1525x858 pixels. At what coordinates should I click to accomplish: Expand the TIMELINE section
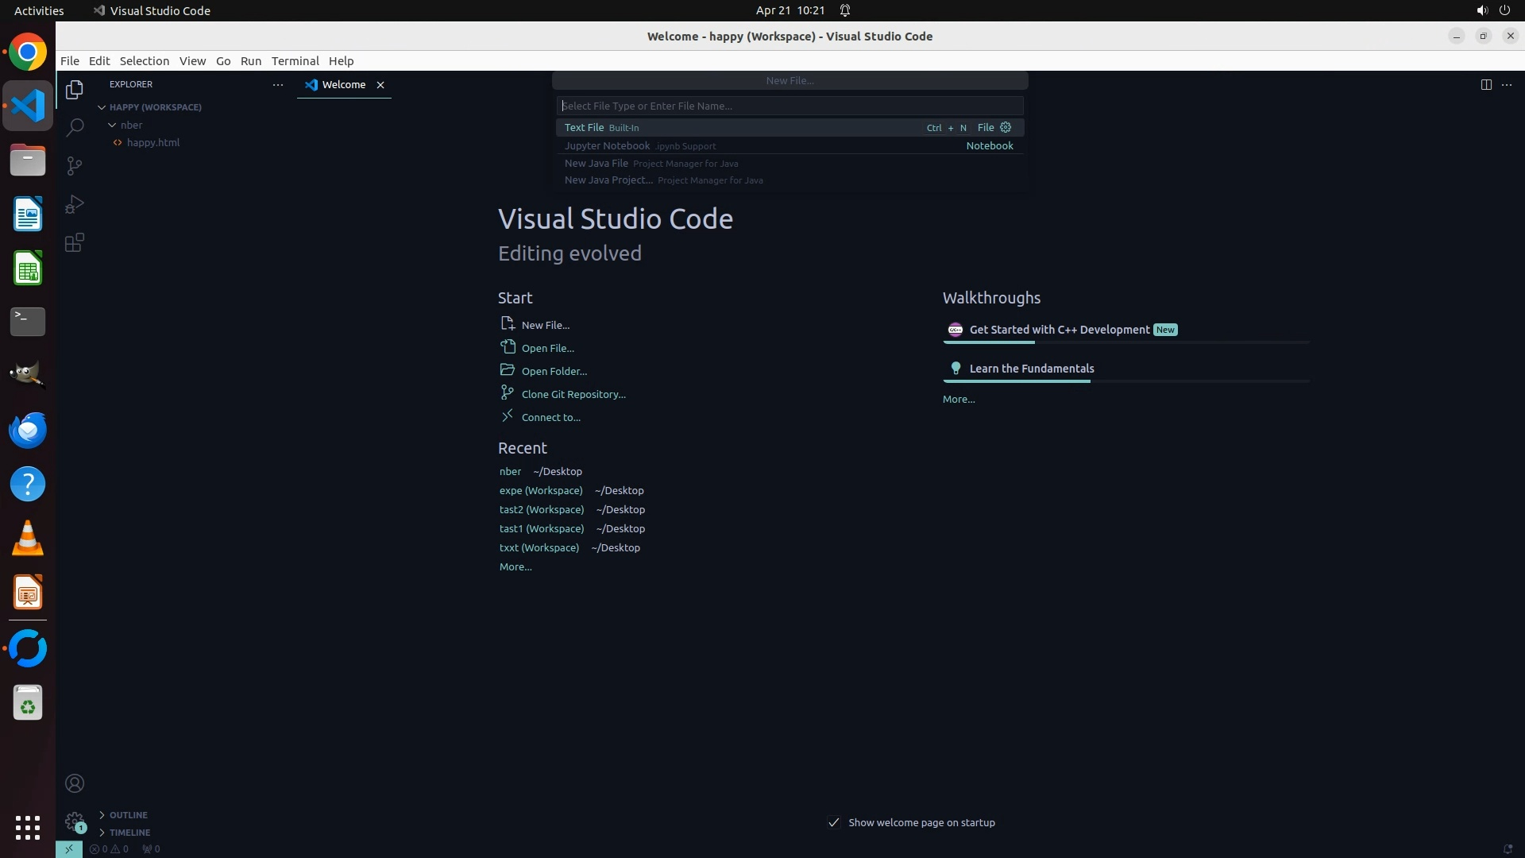tap(129, 833)
